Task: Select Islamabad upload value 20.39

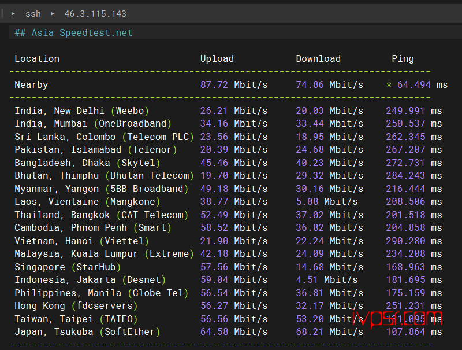Action: coord(214,150)
